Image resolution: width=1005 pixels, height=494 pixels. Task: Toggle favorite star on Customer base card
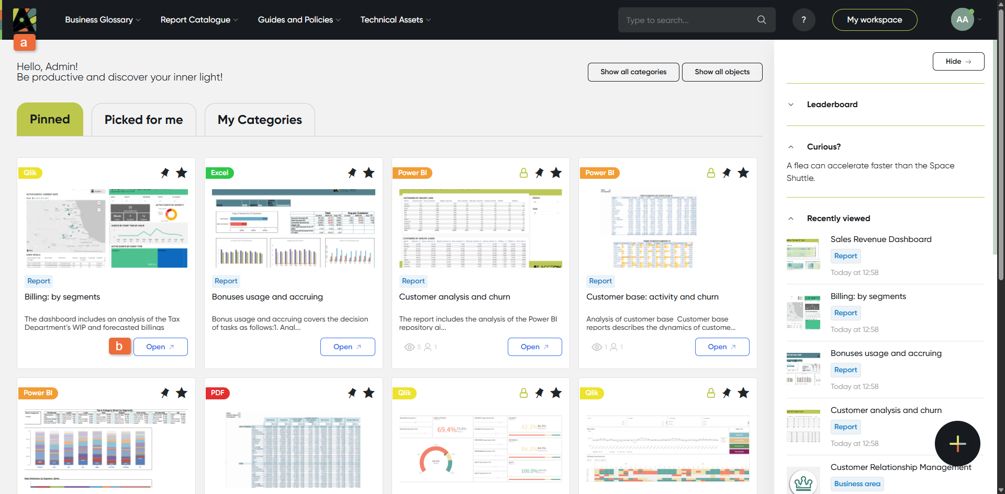tap(743, 173)
